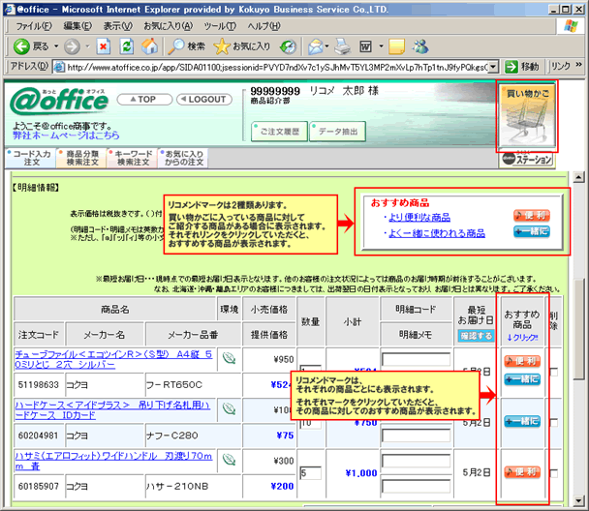Open the ヘルプ(H) menu
Viewport: 589px width, 511px height.
click(263, 26)
